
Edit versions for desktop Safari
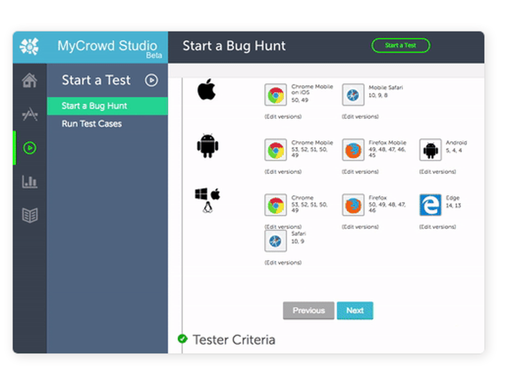point(283,262)
